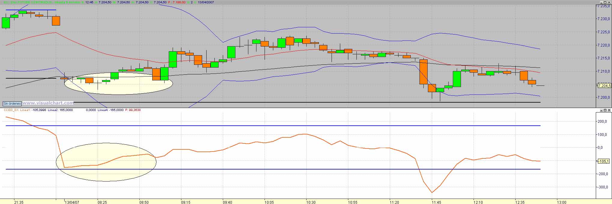This screenshot has height=204, width=612.
Task: Click the -300,0 CCI axis label
Action: (603, 187)
